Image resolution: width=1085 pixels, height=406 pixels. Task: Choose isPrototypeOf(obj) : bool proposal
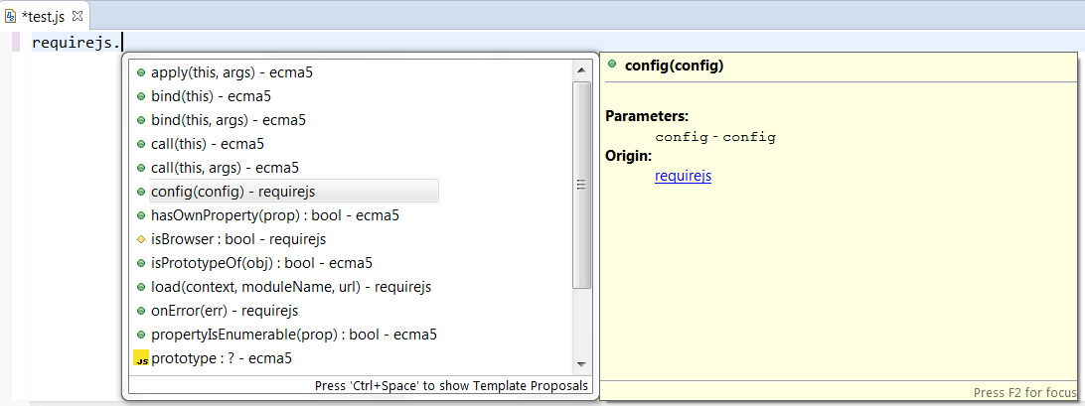[x=262, y=263]
